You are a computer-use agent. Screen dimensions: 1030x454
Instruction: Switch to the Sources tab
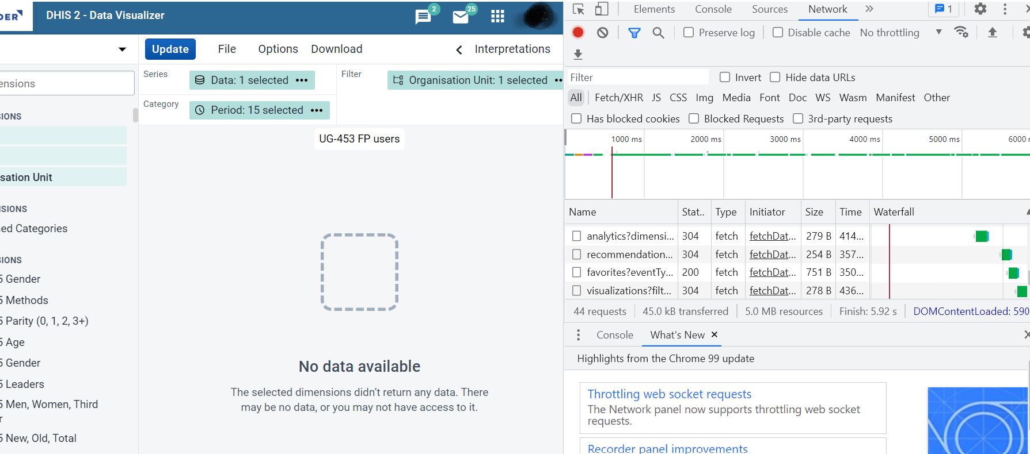[x=770, y=9]
